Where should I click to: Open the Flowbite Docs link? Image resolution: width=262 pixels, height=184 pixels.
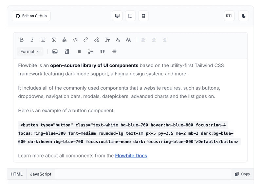(x=131, y=156)
